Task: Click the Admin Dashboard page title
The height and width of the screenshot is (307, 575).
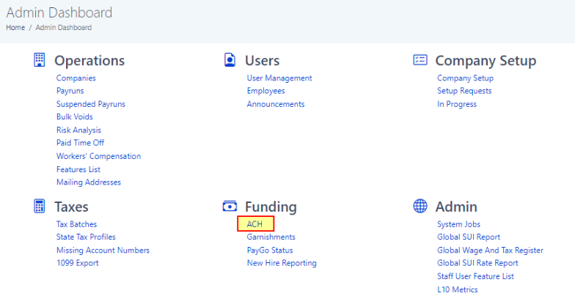Action: [59, 12]
